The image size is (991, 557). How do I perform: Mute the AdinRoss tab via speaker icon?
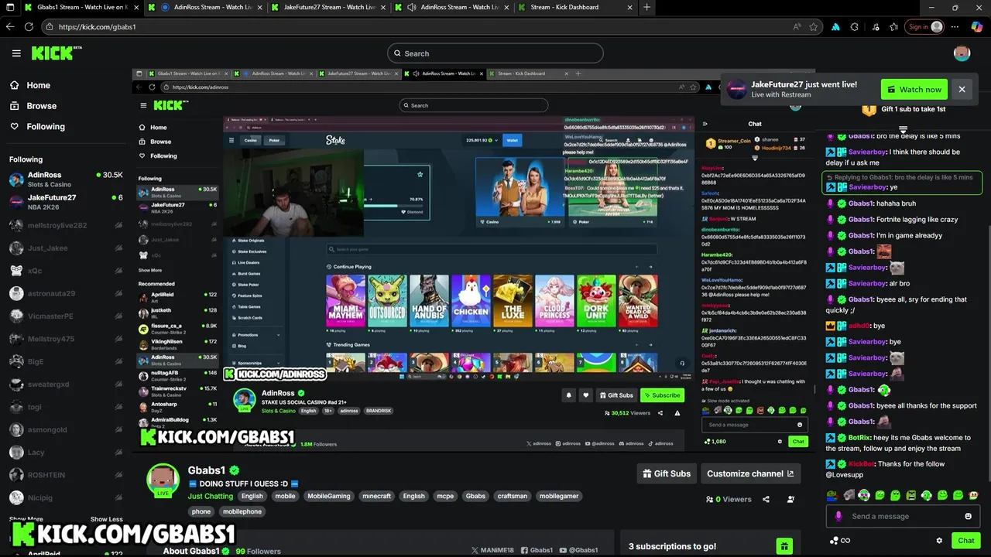[x=411, y=7]
